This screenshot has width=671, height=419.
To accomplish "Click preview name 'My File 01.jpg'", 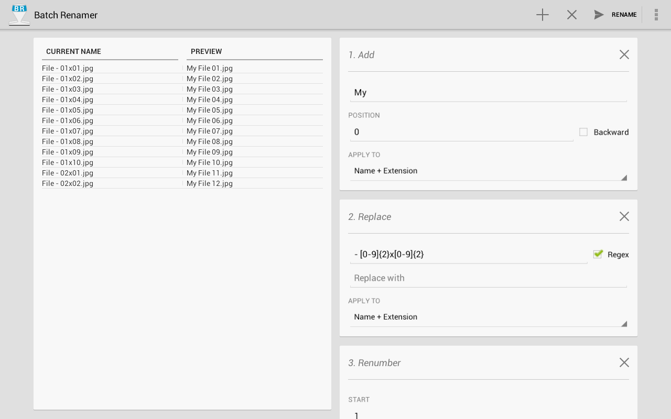I will [x=210, y=68].
